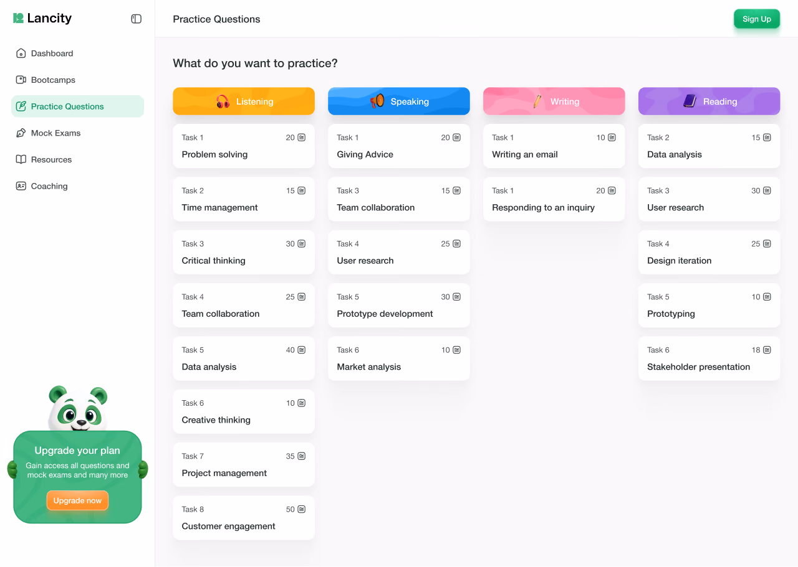Click the Upgrade now button
The height and width of the screenshot is (567, 798).
tap(77, 500)
